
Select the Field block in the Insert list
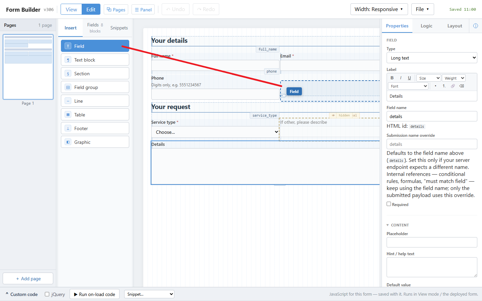(95, 46)
